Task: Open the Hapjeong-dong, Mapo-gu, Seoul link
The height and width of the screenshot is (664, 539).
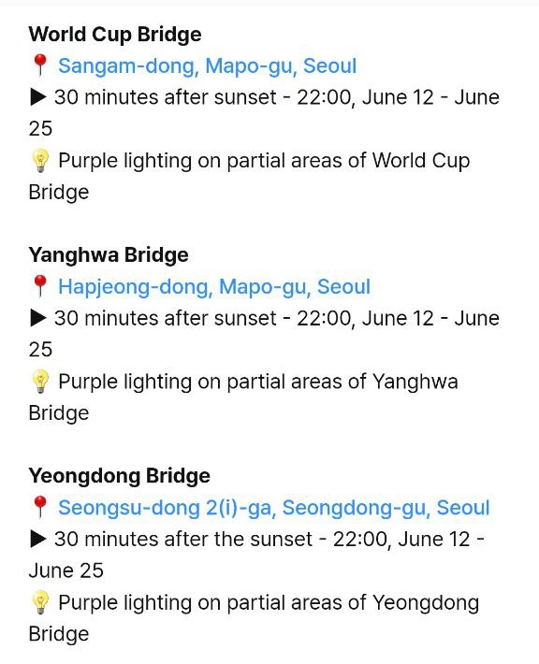Action: [x=214, y=287]
